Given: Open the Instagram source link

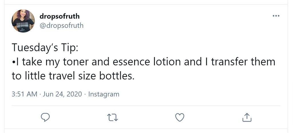Looking at the screenshot, I should click(x=104, y=94).
